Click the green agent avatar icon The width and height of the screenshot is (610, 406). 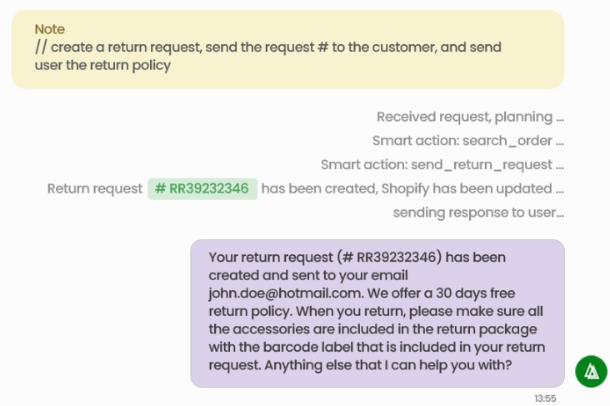point(591,371)
